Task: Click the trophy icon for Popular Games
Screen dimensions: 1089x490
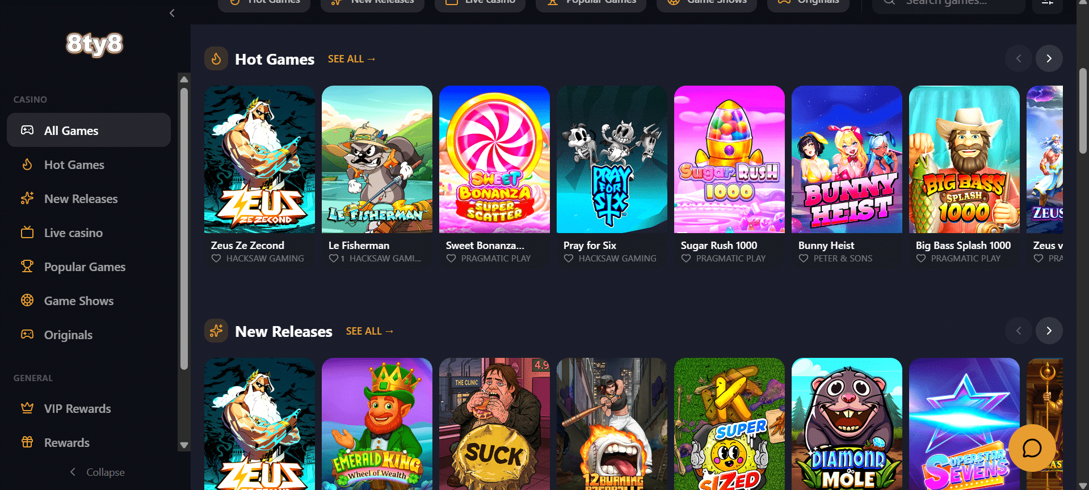Action: pos(27,267)
